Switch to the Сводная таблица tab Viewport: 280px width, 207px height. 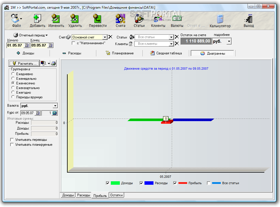click(166, 53)
